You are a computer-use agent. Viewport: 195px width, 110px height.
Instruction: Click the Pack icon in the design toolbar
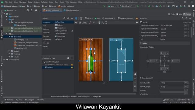coord(99,23)
